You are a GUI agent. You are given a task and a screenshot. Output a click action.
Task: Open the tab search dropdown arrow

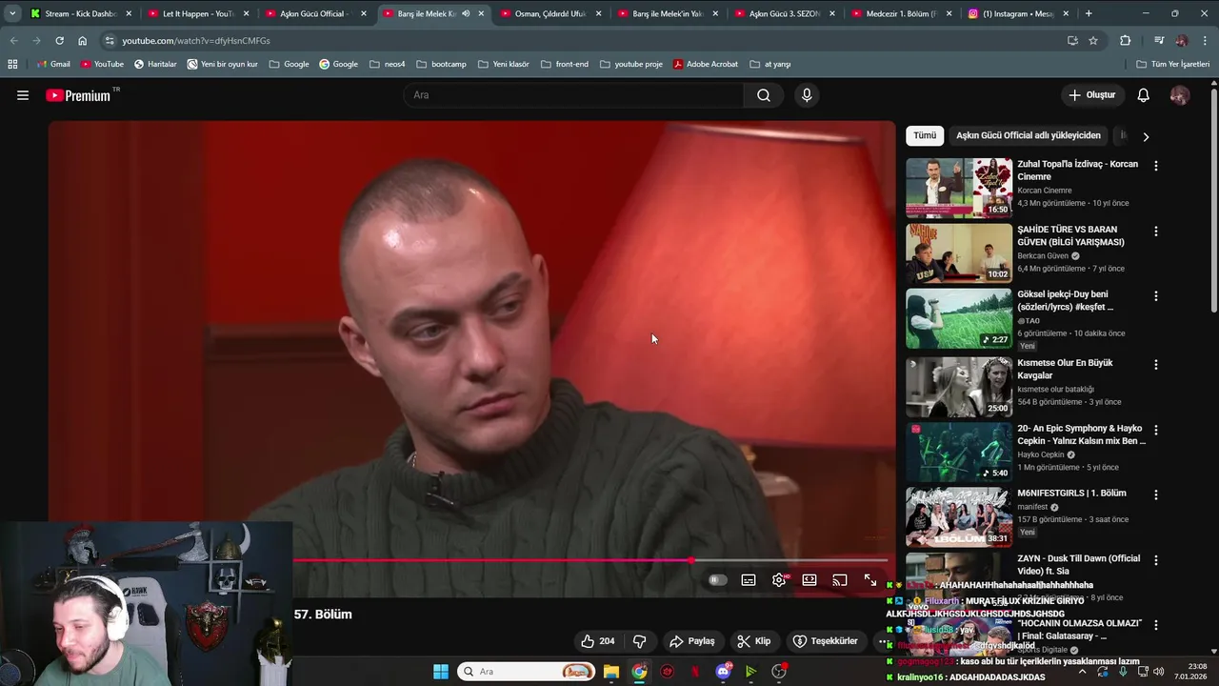(x=11, y=13)
